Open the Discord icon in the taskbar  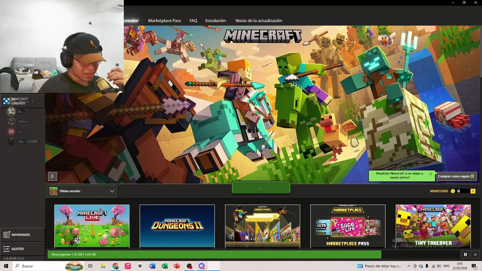pyautogui.click(x=202, y=266)
